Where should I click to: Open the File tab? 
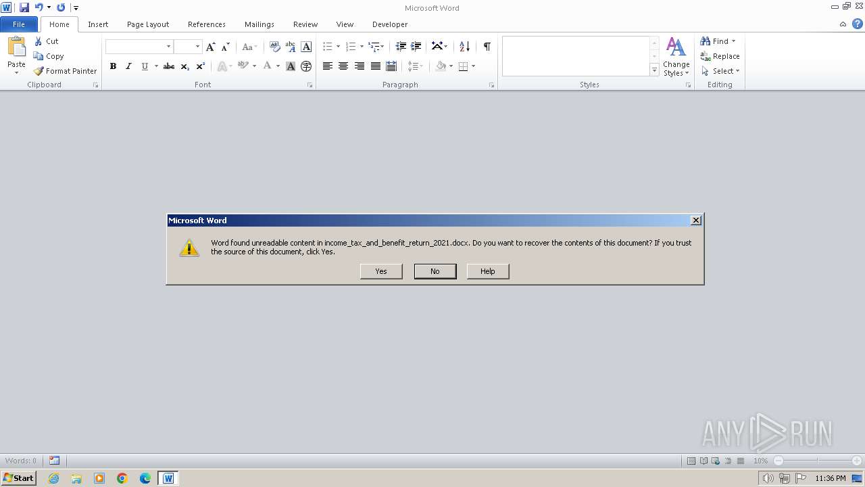(x=19, y=24)
